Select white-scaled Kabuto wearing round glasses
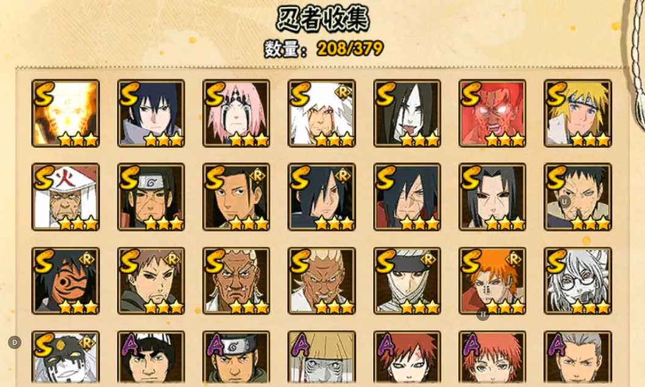The image size is (645, 387). [x=578, y=281]
